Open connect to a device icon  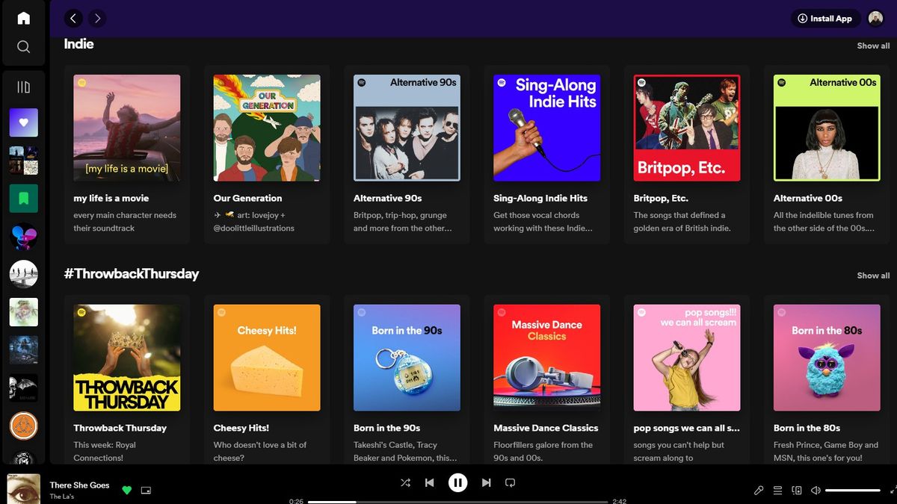[797, 491]
